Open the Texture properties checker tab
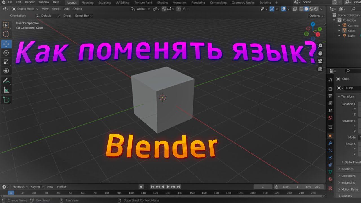Image resolution: width=361 pixels, height=203 pixels. click(330, 188)
